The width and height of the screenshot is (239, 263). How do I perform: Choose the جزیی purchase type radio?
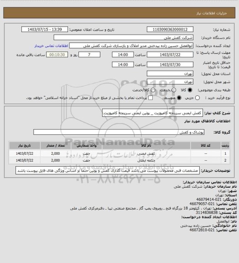coord(197,98)
